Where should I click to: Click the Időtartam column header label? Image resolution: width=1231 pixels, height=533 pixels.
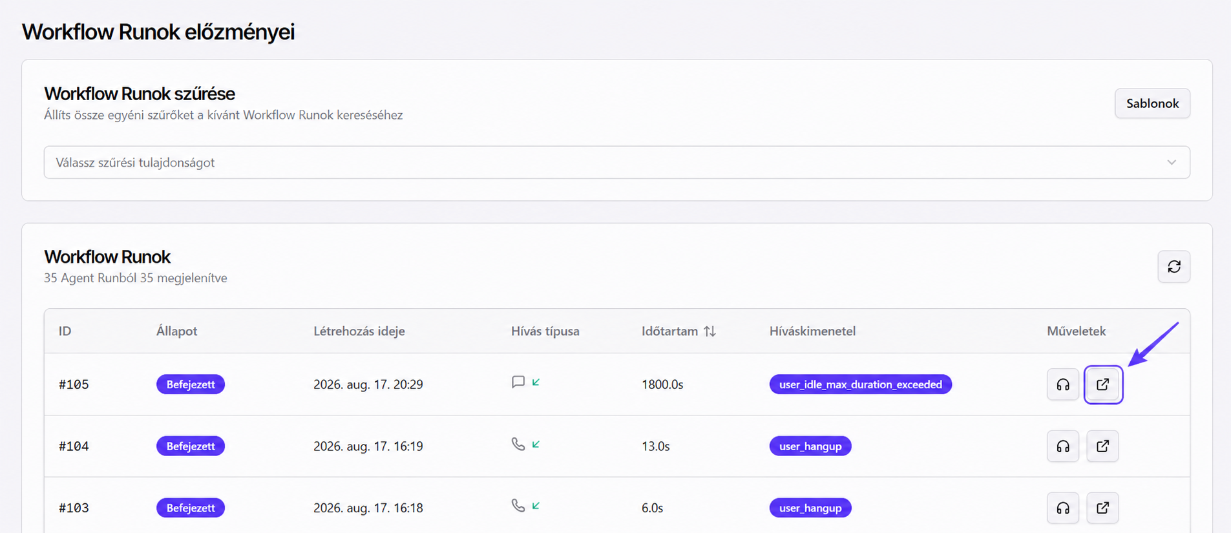coord(669,331)
